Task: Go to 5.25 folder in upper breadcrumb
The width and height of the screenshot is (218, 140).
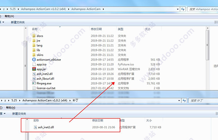Action: click(13, 9)
